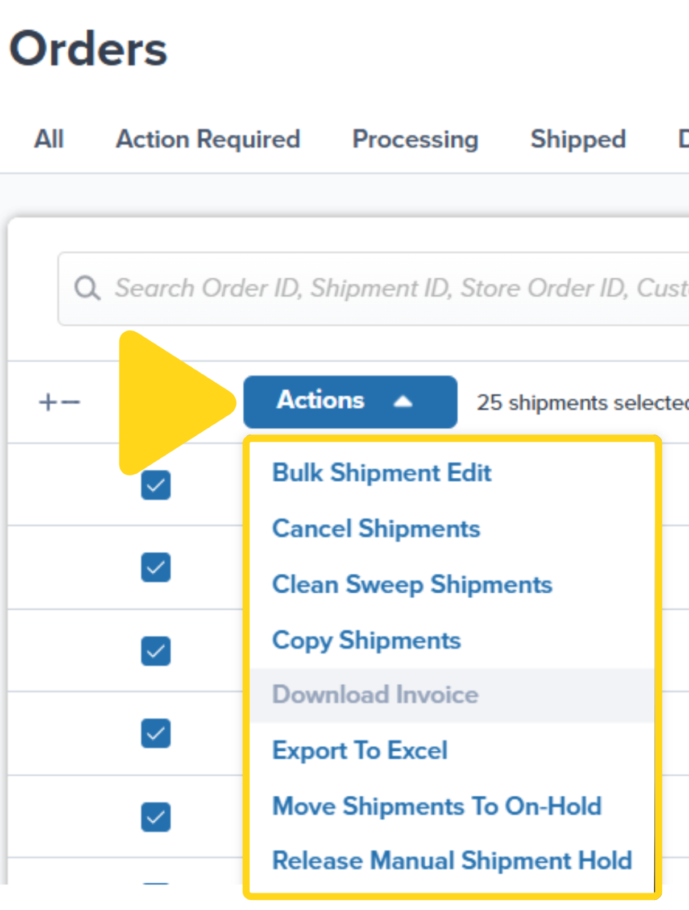Uncheck the checkbox beside Export To Excel
Viewport: 689px width, 910px height.
coord(156,734)
